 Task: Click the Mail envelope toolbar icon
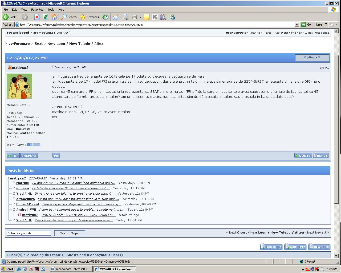click(115, 17)
